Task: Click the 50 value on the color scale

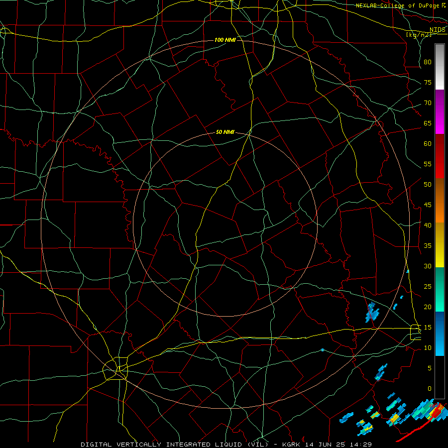Action: tap(428, 184)
